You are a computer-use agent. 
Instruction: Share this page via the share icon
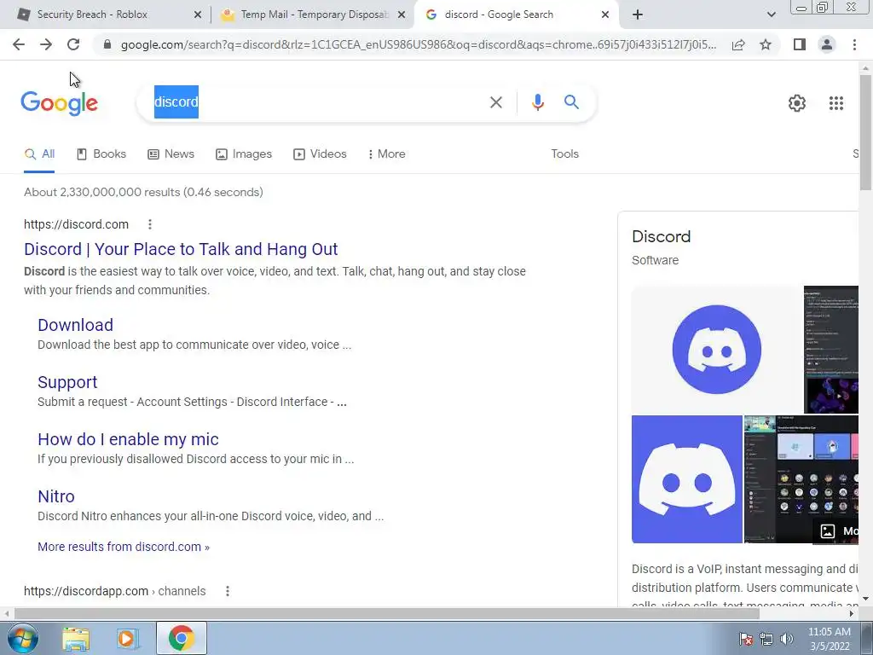pyautogui.click(x=738, y=44)
